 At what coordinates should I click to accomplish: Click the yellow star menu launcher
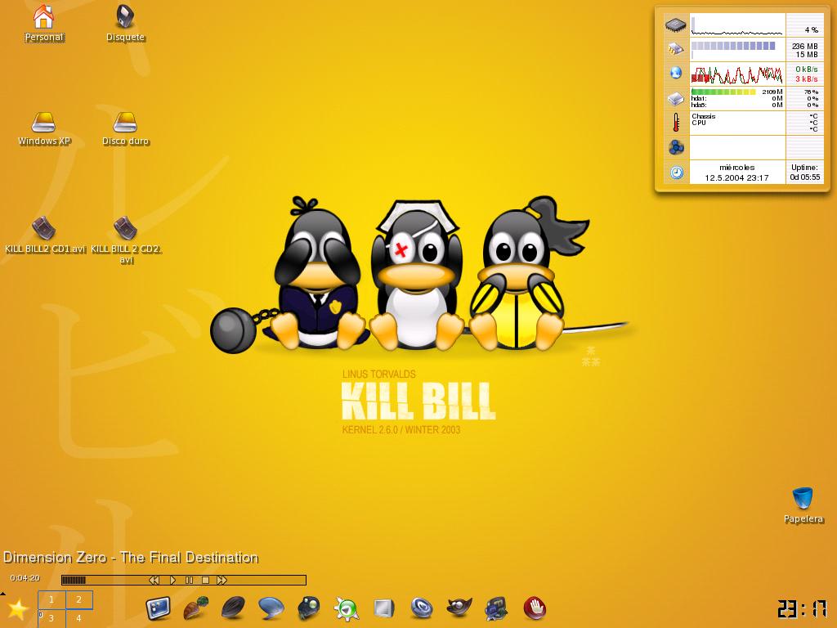pos(18,608)
